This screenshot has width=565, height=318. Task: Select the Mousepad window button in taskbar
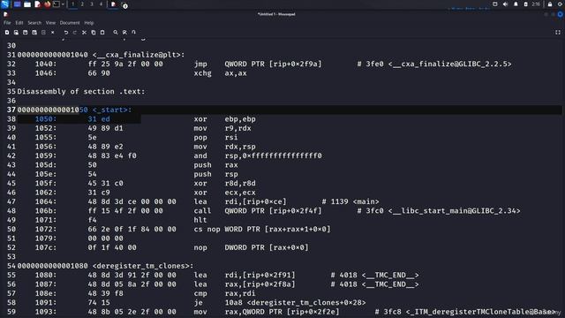click(113, 4)
